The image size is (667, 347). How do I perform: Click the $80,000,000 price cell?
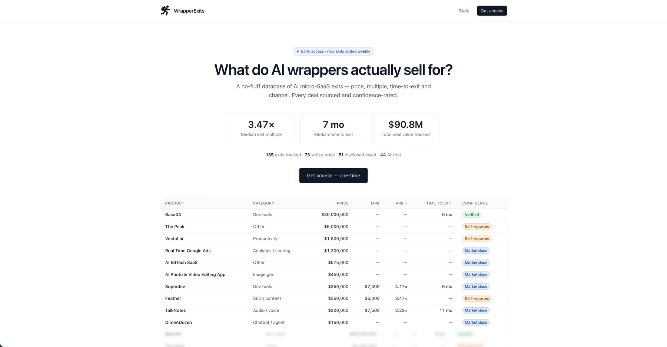click(x=335, y=215)
